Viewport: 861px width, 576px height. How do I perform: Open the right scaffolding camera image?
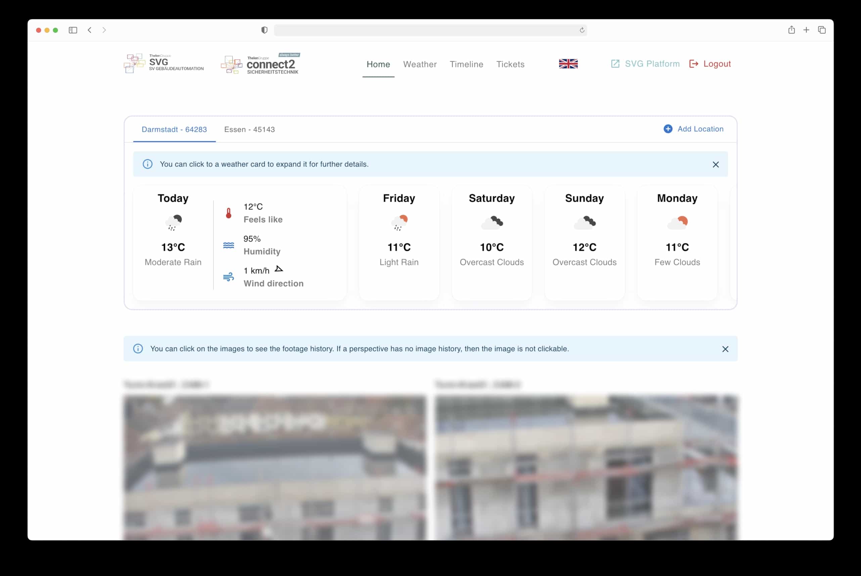coord(586,468)
